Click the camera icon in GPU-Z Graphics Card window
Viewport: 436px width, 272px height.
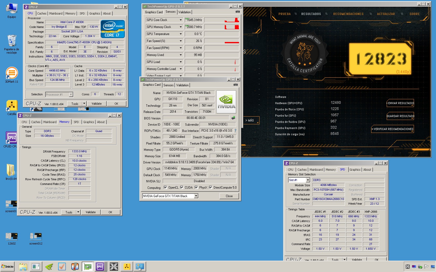pyautogui.click(x=235, y=85)
